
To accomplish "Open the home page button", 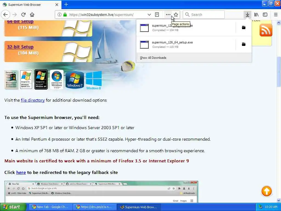I will click(32, 15).
